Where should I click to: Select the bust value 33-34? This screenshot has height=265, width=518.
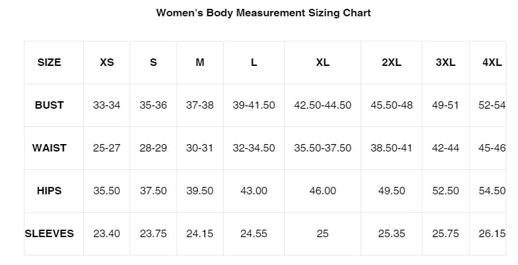coord(107,105)
